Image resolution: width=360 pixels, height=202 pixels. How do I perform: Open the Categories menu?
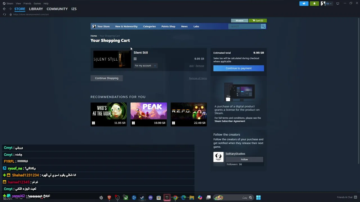coord(149,26)
